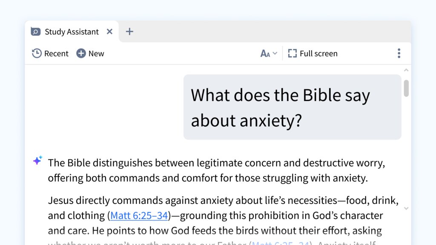This screenshot has width=436, height=245.
Task: Select the anxiety question chat bubble
Action: pos(292,107)
